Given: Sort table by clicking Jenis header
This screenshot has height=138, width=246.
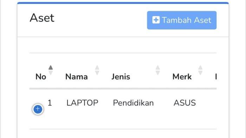Looking at the screenshot, I should 121,77.
